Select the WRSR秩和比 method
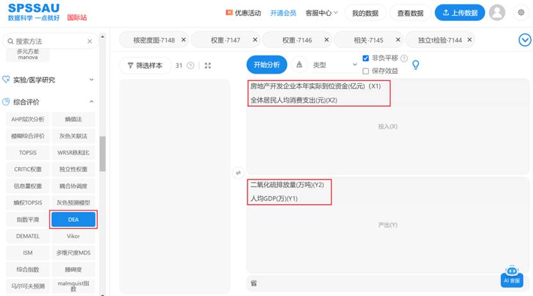 [73, 152]
